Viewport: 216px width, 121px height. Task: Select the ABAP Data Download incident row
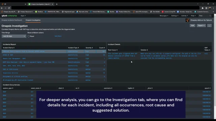coord(54,62)
